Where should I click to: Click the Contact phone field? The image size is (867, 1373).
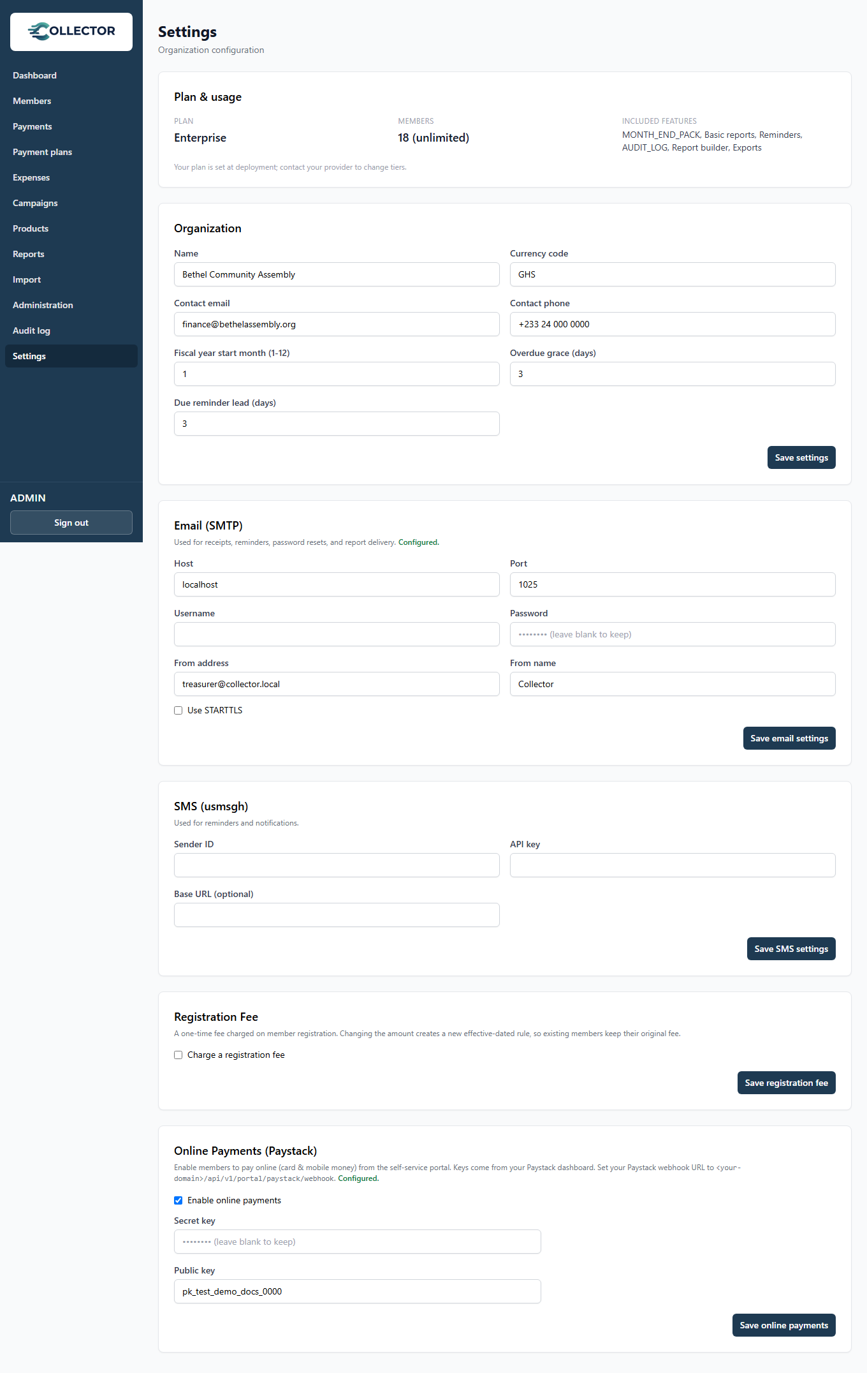tap(673, 324)
